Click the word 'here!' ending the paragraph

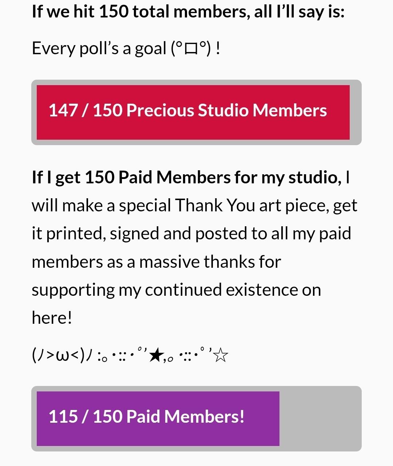pos(52,318)
